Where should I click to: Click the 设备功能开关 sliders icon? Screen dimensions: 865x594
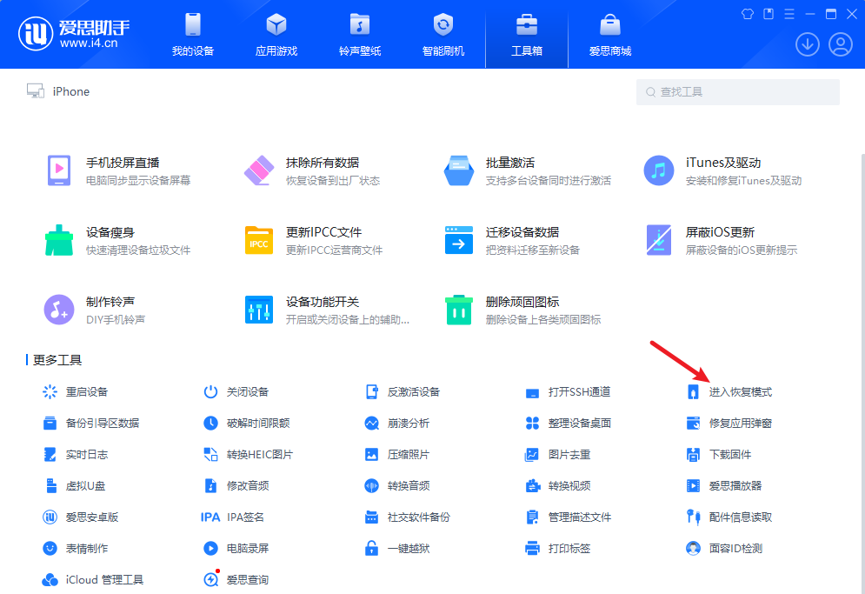[x=259, y=310]
